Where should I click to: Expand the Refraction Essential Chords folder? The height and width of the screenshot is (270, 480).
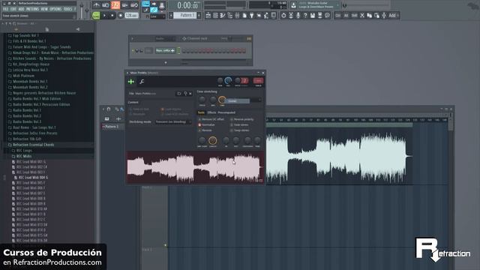(33, 145)
